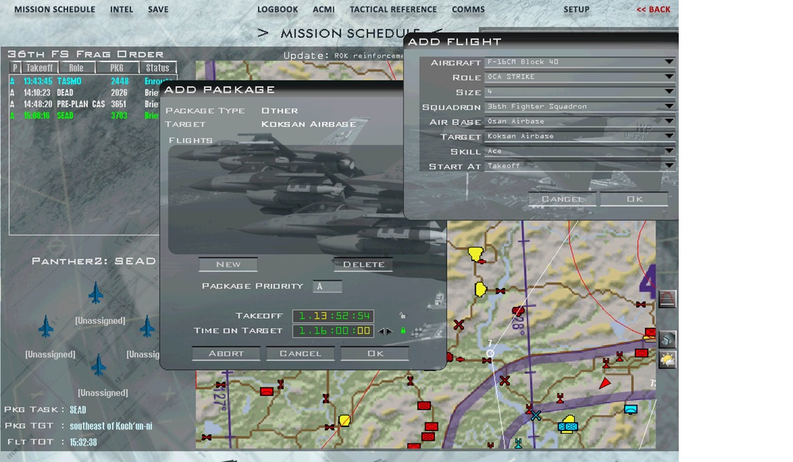Select the TASMO flight row in frag order

coord(85,81)
